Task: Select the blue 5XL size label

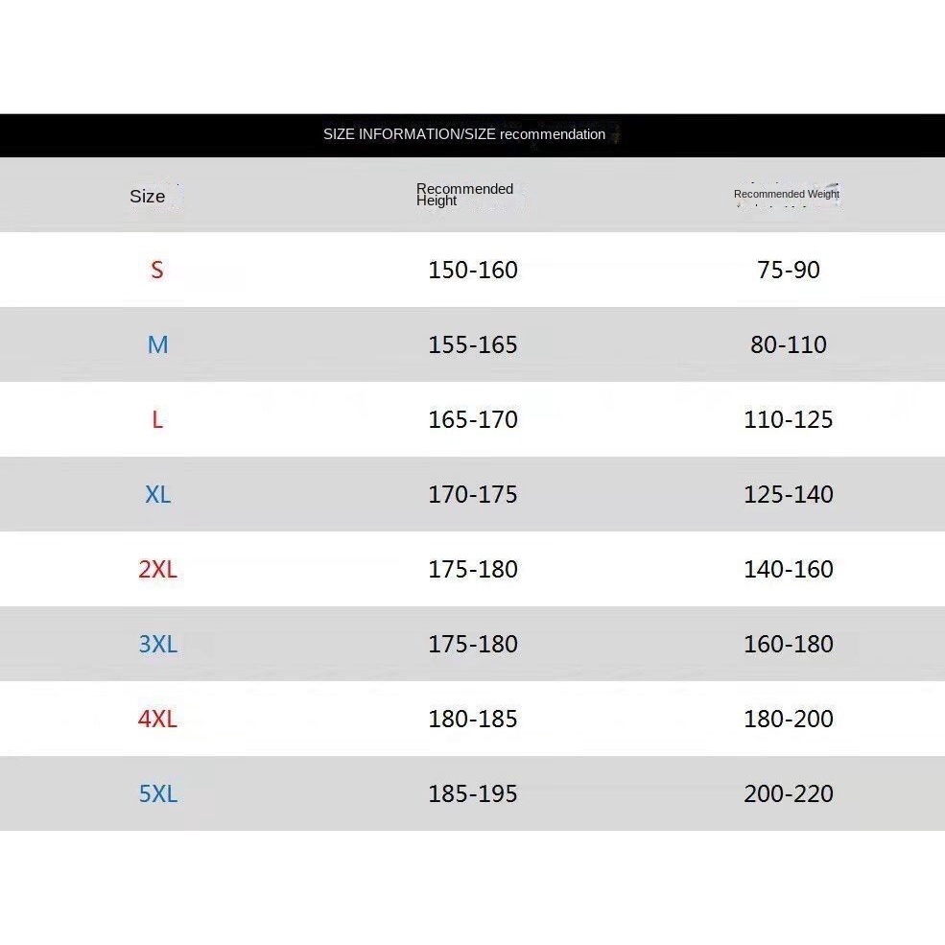Action: [x=157, y=793]
